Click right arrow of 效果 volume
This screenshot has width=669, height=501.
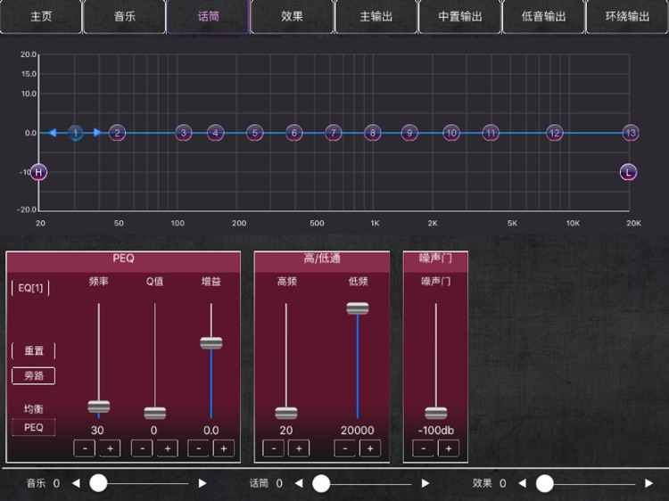coord(648,483)
